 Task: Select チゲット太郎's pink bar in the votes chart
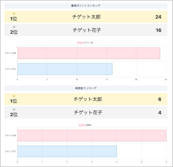[x=92, y=136]
